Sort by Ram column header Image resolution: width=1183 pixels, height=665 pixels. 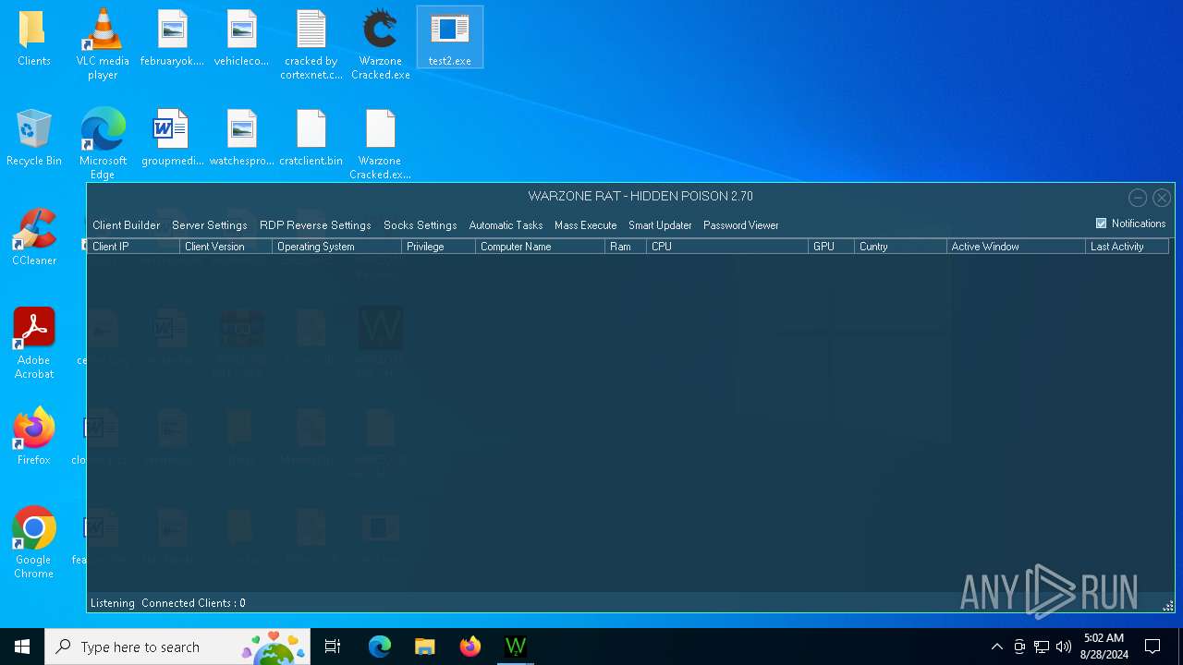pyautogui.click(x=625, y=247)
